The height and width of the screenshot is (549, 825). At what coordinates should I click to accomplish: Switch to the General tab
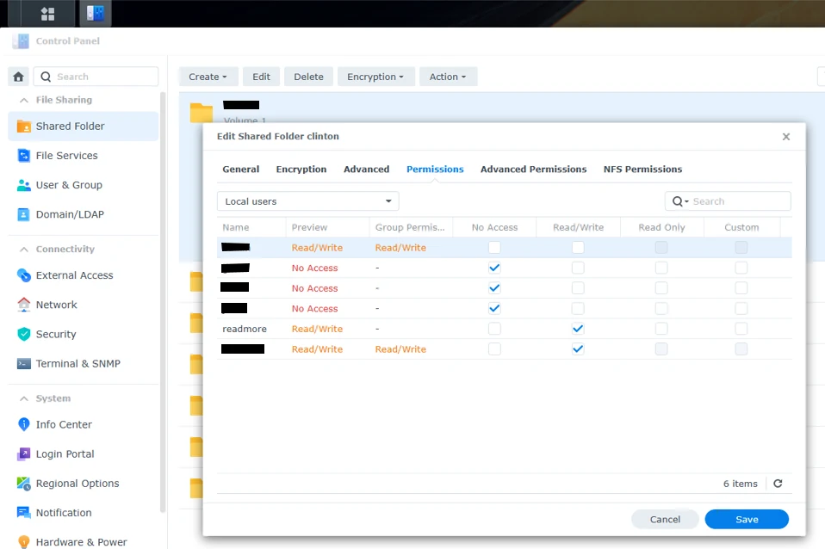pos(241,170)
